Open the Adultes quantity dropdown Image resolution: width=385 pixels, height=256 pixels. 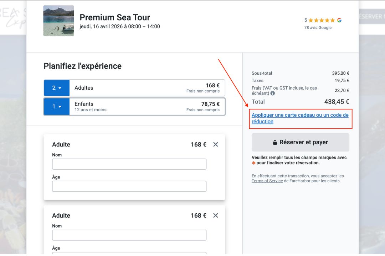click(57, 88)
